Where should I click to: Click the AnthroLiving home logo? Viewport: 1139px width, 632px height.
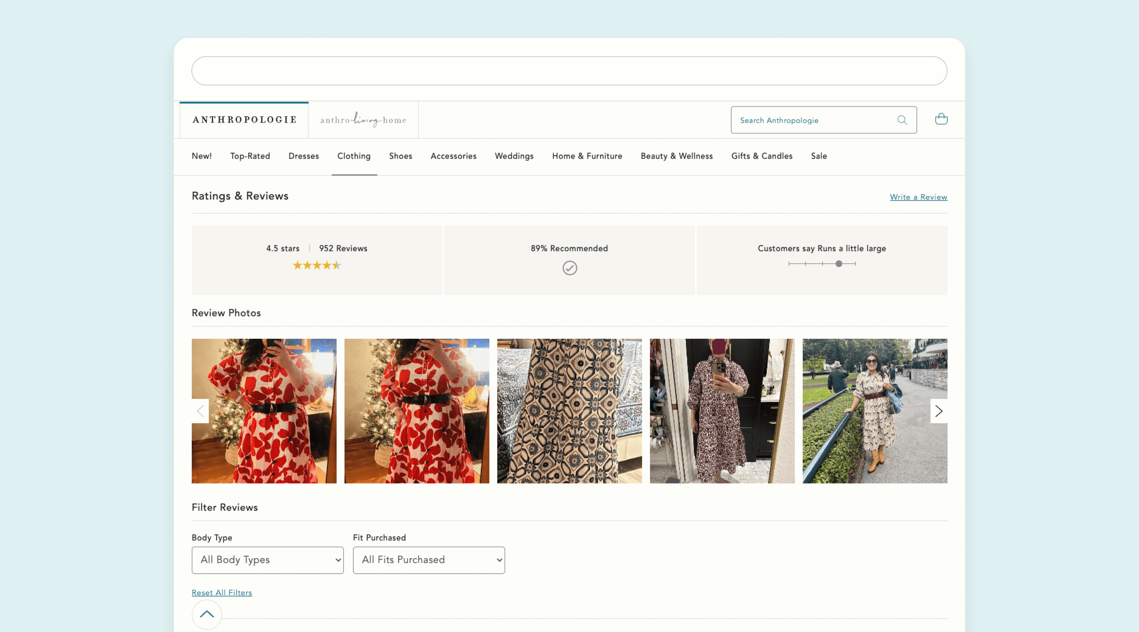tap(363, 120)
